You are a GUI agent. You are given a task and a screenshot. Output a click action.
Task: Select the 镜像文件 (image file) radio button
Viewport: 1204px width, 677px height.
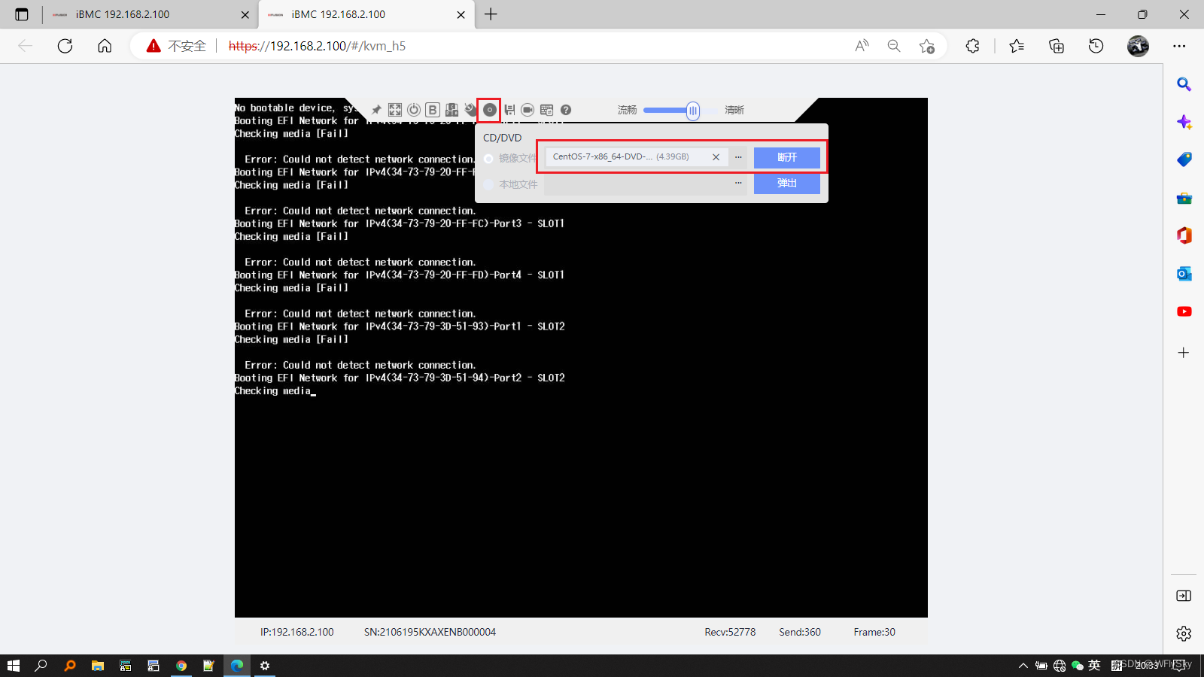click(x=489, y=159)
